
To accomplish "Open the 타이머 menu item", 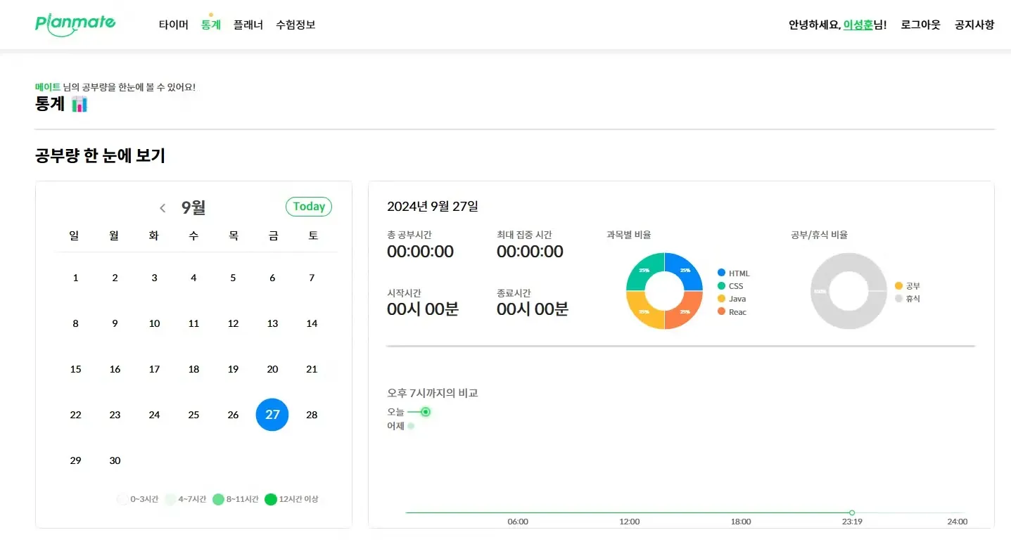I will click(173, 25).
